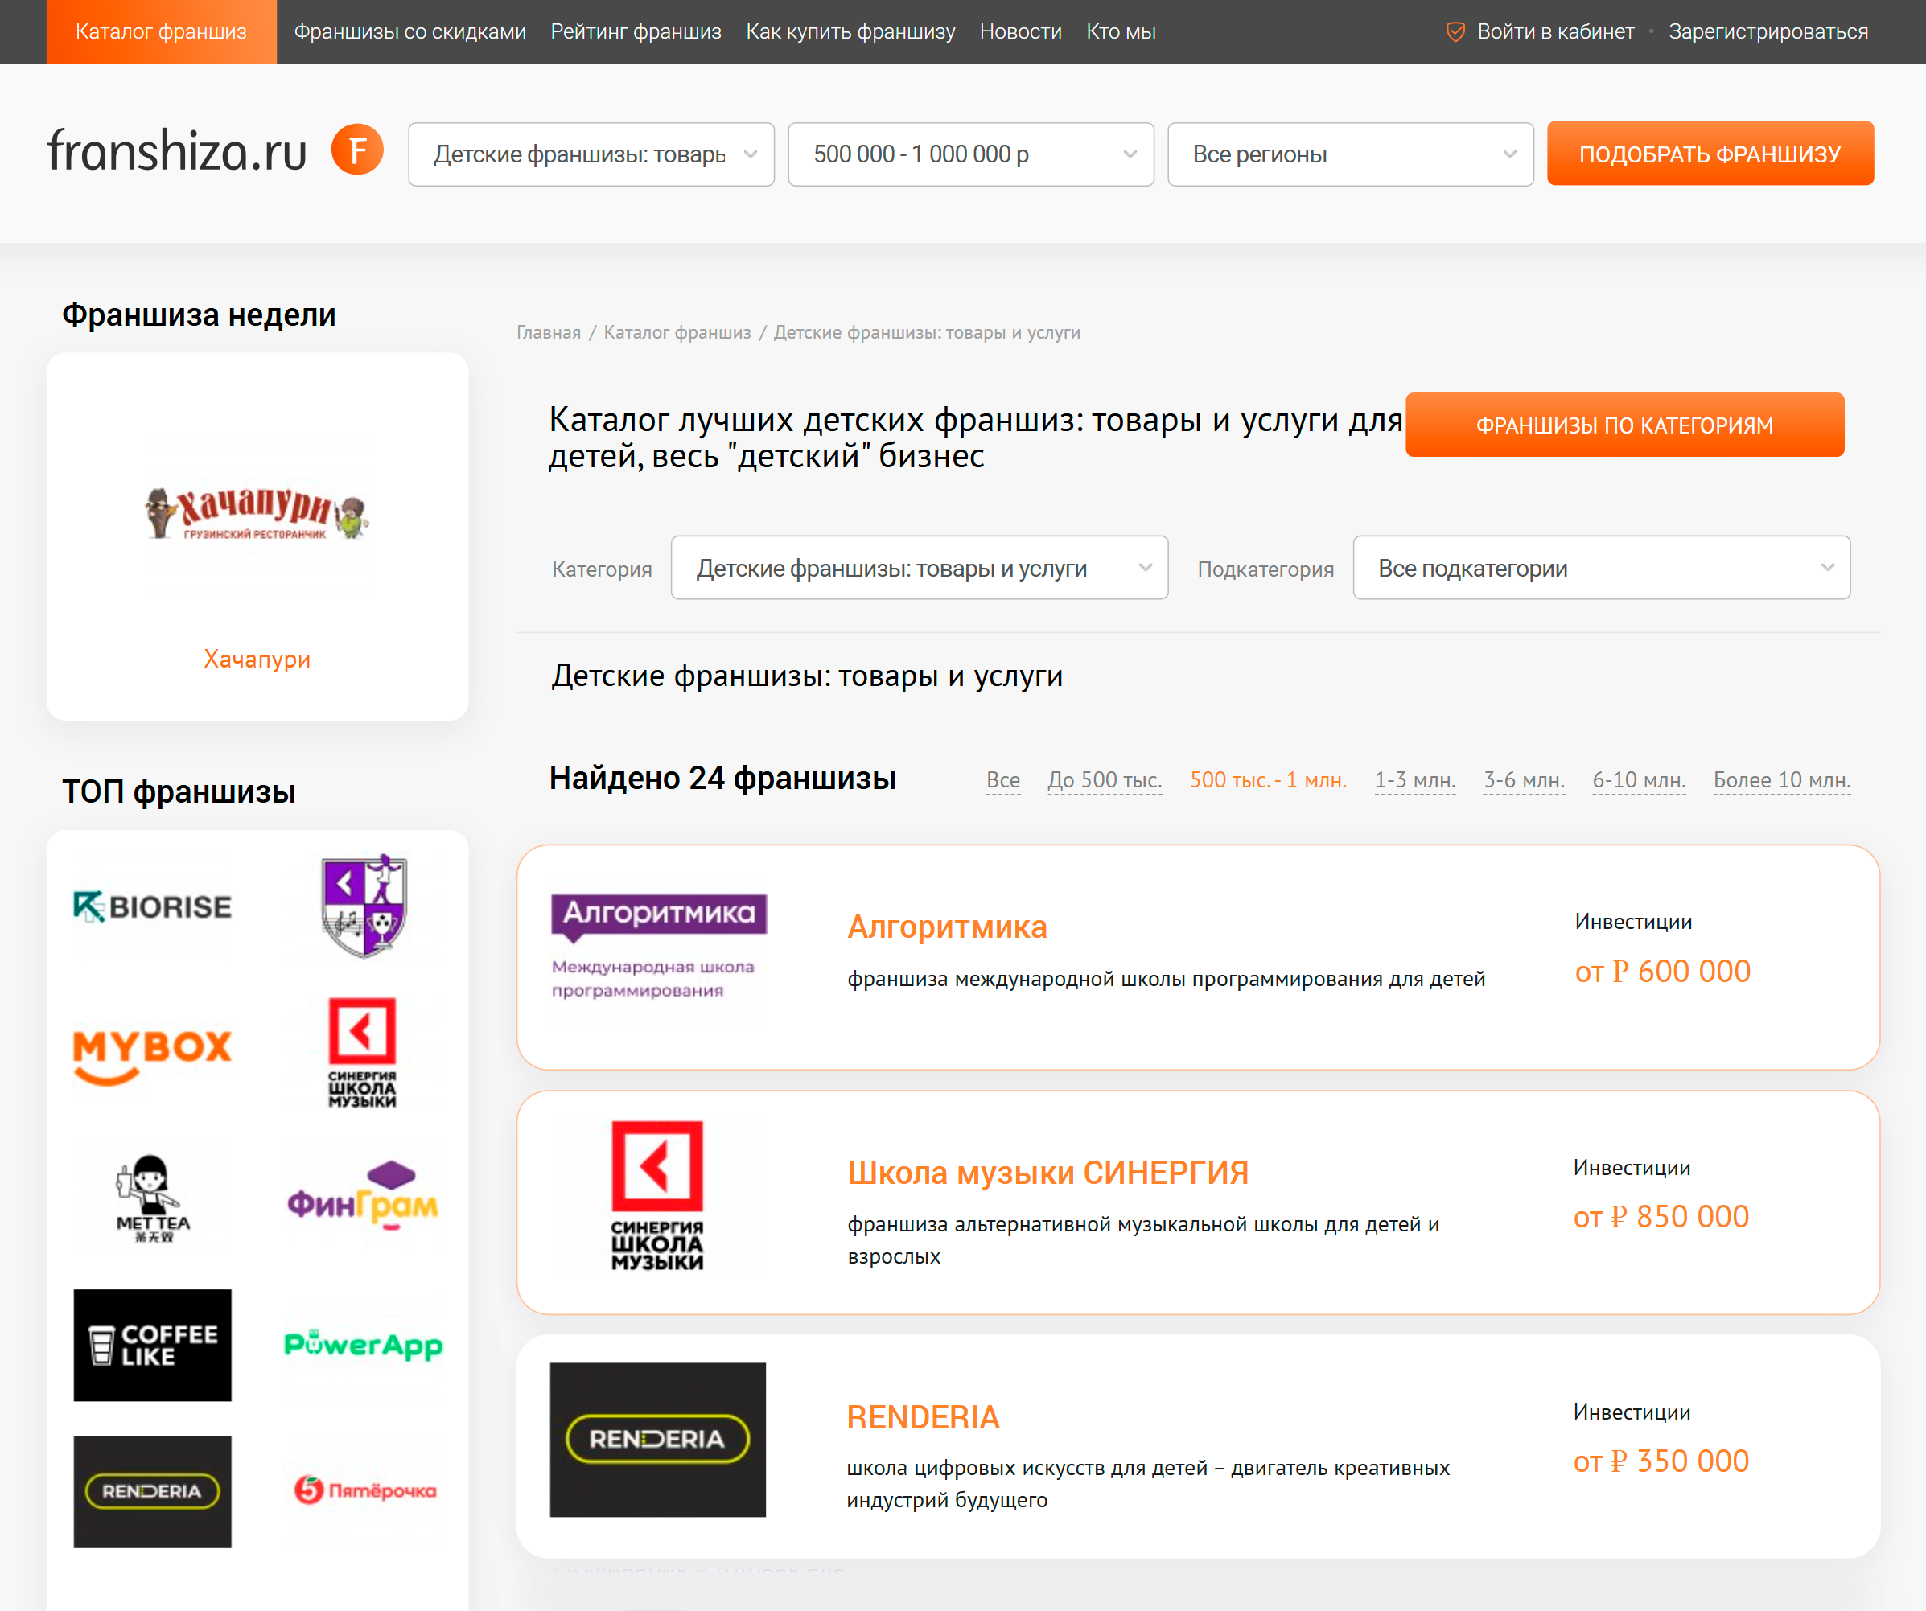Open the PowerApp logo

click(x=363, y=1345)
